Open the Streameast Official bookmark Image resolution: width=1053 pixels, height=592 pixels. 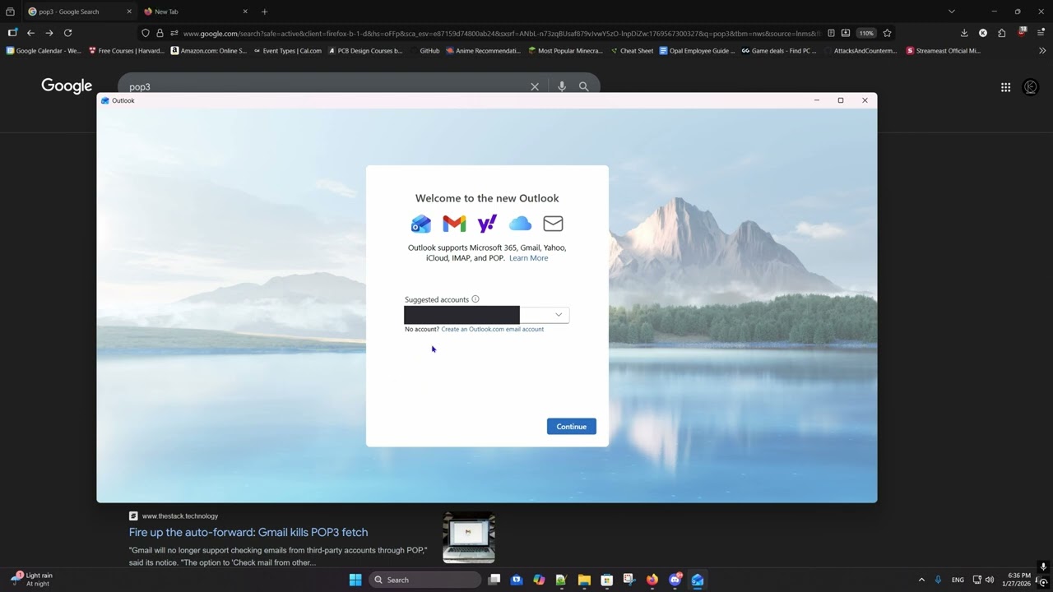943,51
